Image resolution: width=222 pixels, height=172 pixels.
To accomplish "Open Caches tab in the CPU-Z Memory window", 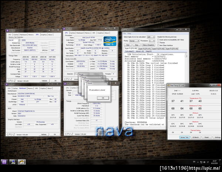I will coord(73,88).
